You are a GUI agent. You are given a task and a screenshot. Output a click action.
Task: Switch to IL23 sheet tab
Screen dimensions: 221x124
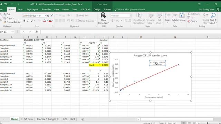[x=73, y=119]
